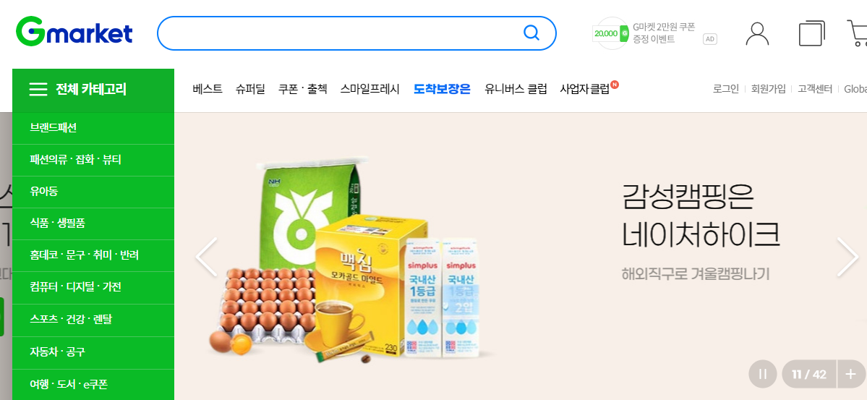Click the 20,000 coupon badge icon
Screen dimensions: 867x400
click(x=610, y=33)
